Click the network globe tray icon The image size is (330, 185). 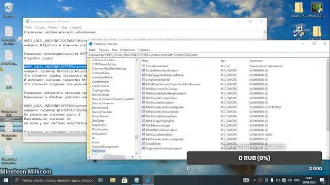284,180
